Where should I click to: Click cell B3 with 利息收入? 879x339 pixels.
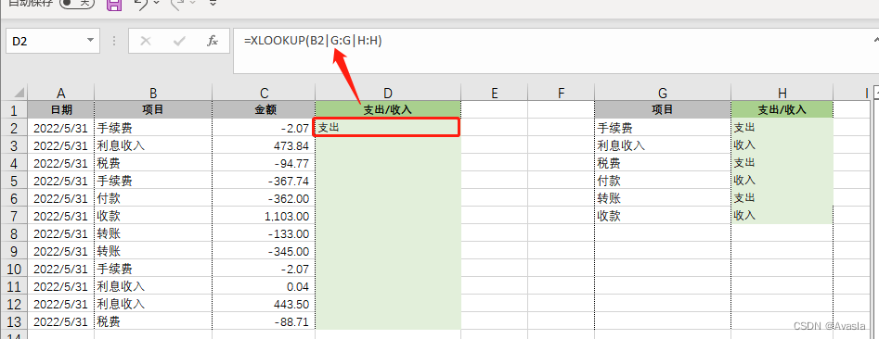click(x=153, y=145)
